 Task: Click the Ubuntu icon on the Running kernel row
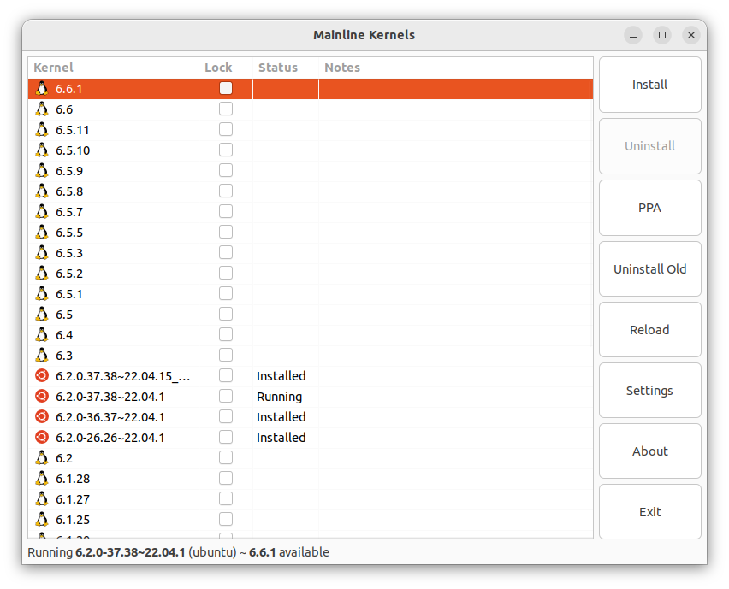(42, 396)
